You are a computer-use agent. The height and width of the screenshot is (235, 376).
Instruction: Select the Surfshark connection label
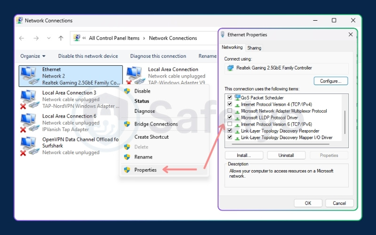point(53,146)
